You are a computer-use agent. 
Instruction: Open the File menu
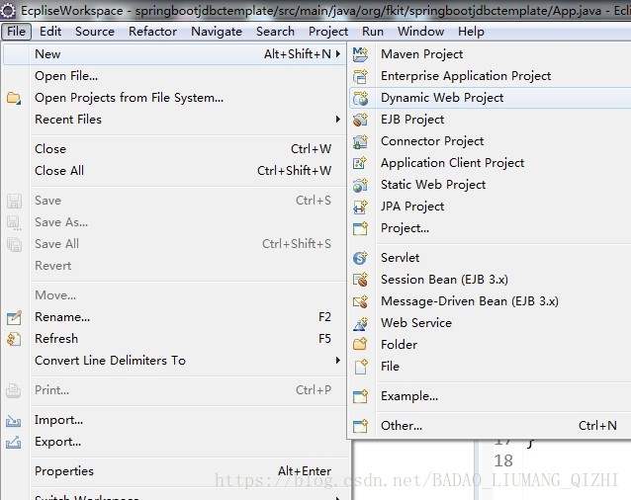(x=16, y=32)
